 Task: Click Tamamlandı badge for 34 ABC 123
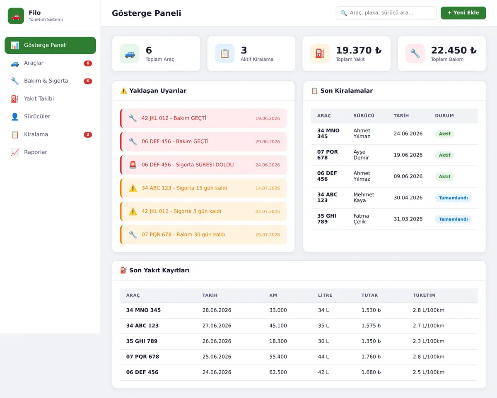(453, 198)
